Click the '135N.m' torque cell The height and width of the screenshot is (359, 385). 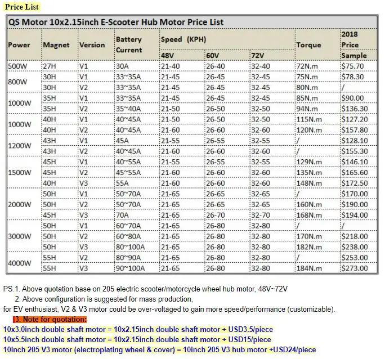[309, 173]
